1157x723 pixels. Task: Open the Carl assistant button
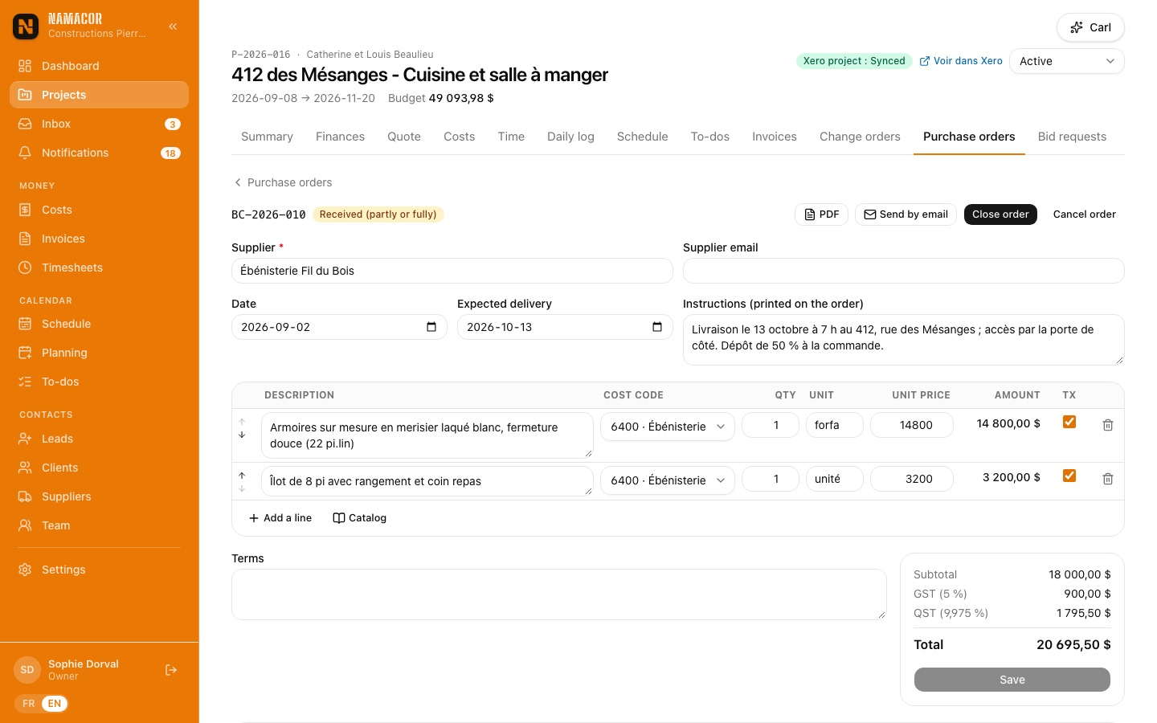pos(1090,27)
